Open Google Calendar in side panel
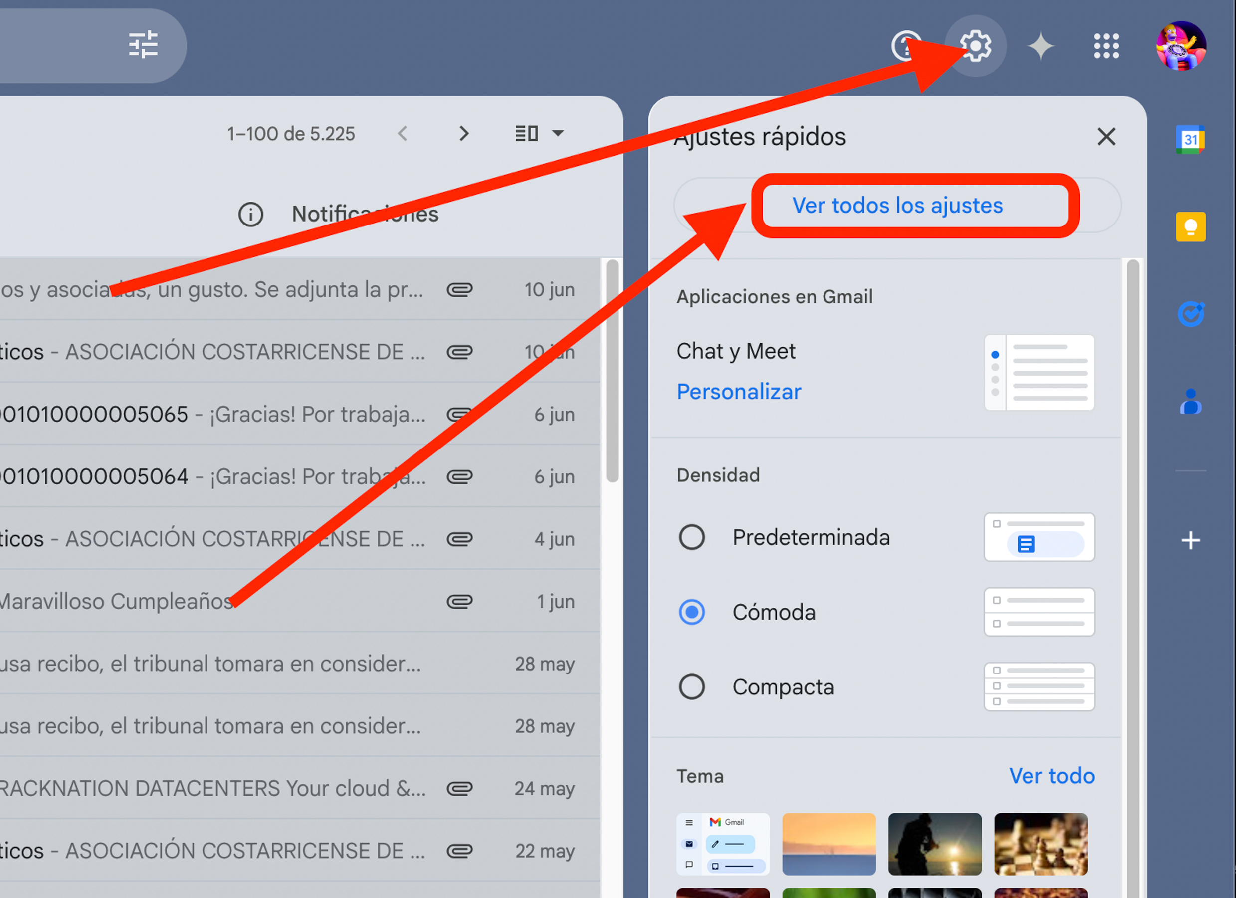Screen dimensions: 1236x898 [x=1190, y=140]
